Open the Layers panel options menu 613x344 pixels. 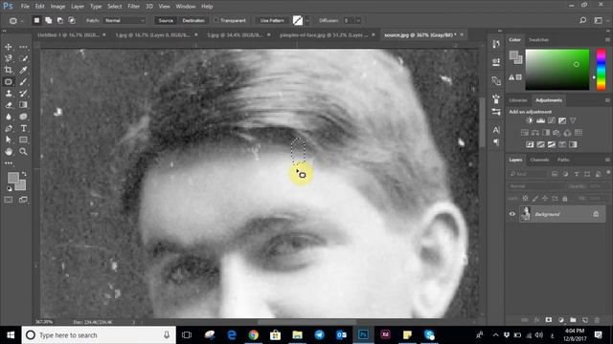click(607, 160)
